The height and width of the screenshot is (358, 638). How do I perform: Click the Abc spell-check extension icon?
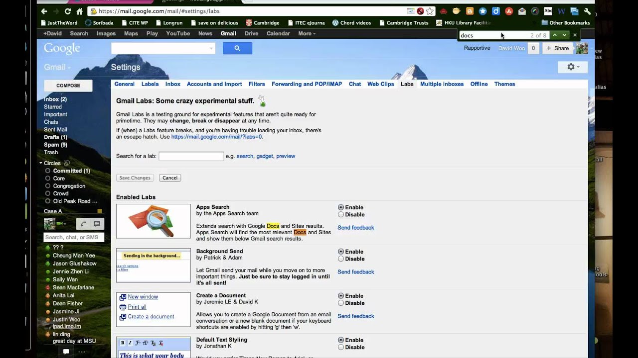point(548,11)
